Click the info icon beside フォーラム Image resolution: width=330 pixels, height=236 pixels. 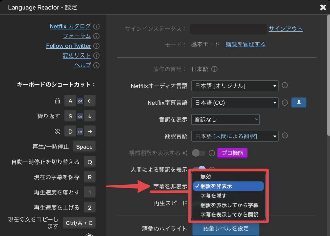pos(96,36)
